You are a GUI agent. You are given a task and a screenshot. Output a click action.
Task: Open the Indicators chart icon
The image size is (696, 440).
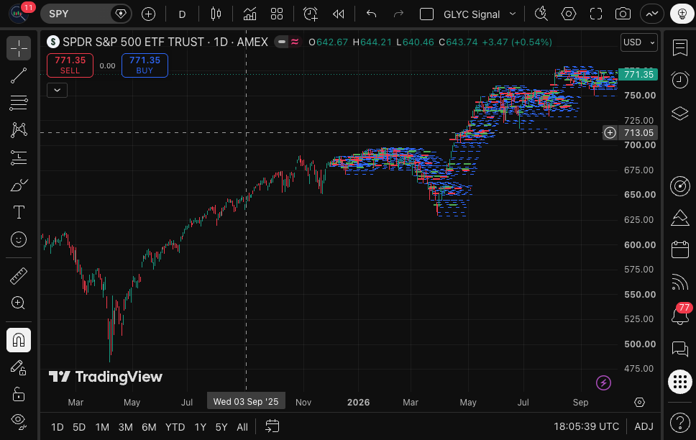pyautogui.click(x=250, y=14)
